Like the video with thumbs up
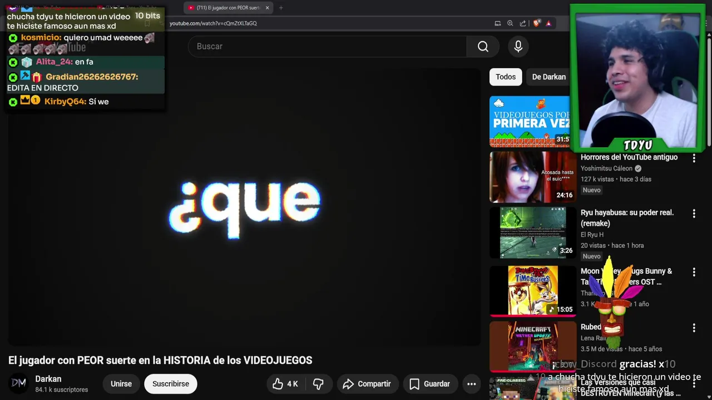Screen dimensions: 712x400 click(285, 384)
